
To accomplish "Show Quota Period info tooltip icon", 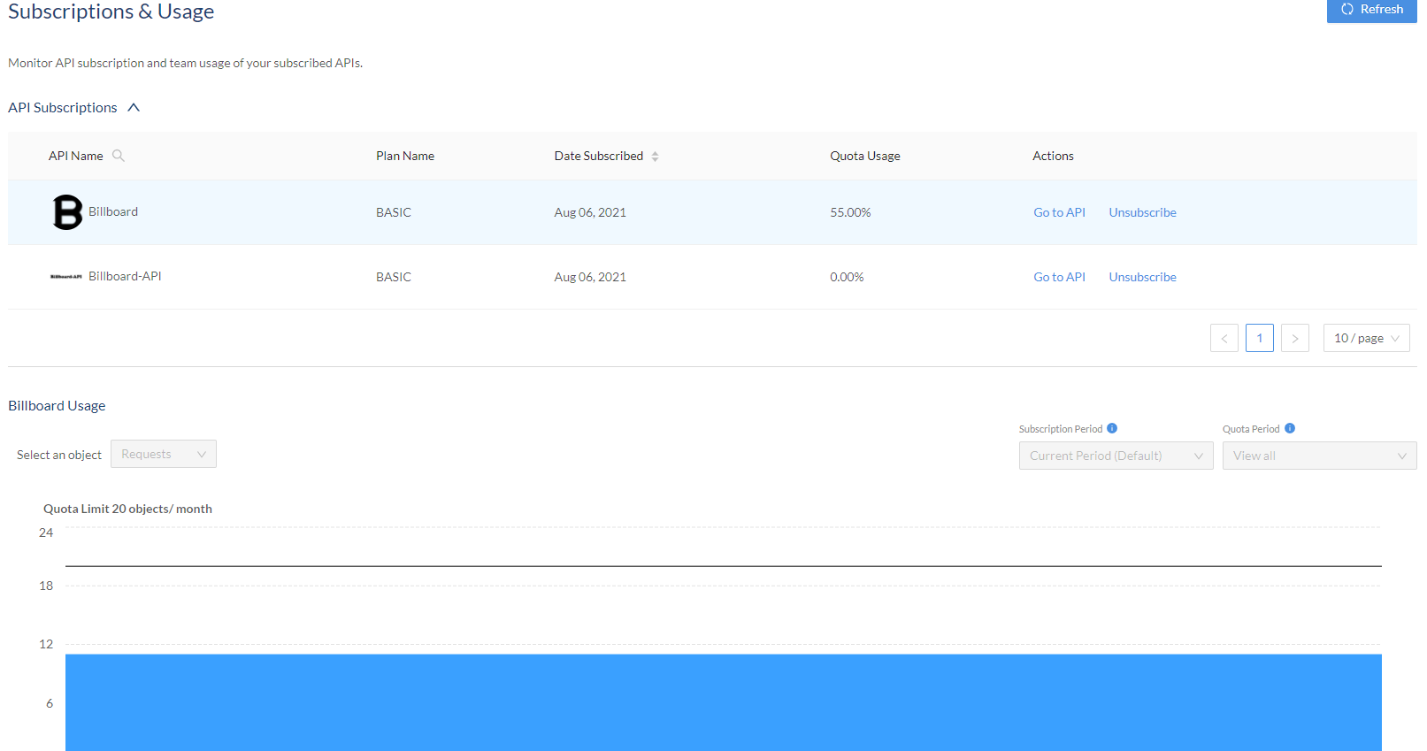I will pyautogui.click(x=1290, y=428).
